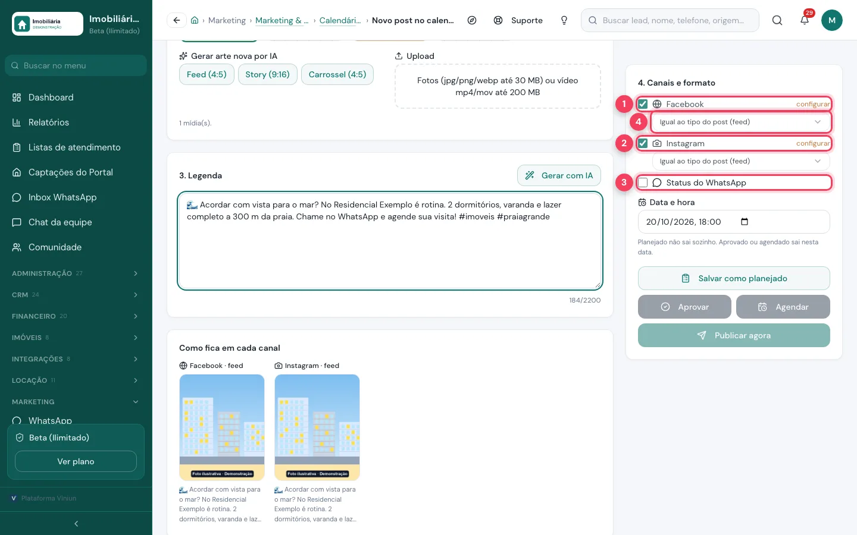Open Comunidade in the sidebar

coord(76,247)
